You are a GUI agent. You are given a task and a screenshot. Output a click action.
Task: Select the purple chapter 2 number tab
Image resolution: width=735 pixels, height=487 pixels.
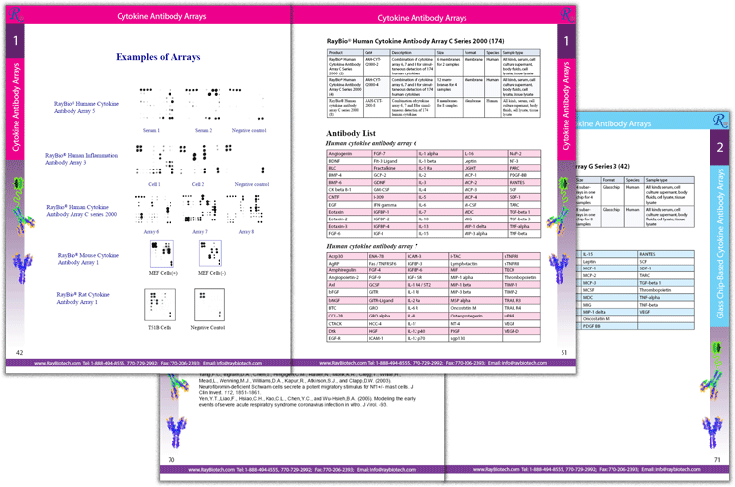(x=719, y=148)
